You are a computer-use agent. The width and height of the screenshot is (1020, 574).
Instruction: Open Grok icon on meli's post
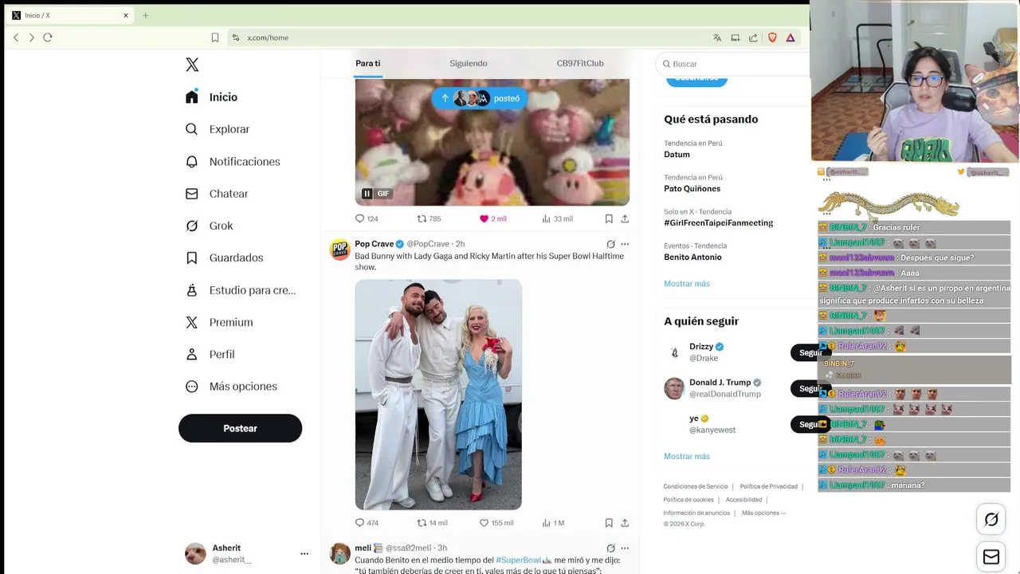610,548
